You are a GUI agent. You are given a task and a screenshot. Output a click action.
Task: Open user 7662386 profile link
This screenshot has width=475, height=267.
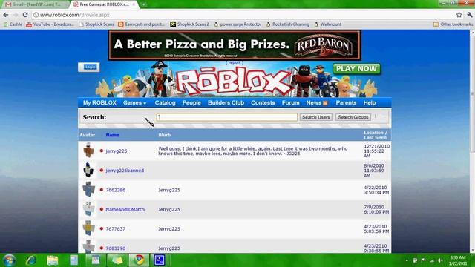pyautogui.click(x=116, y=190)
